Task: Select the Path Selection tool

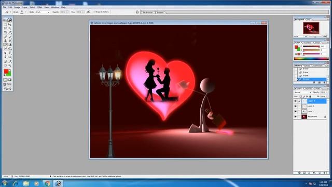Action: pos(6,53)
